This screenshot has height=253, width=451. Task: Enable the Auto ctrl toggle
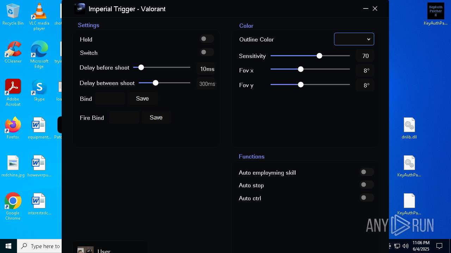366,198
